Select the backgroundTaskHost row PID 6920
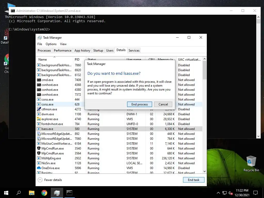The height and width of the screenshot is (198, 264). [119, 70]
